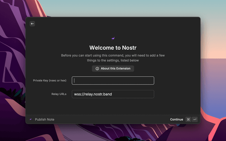
Task: Select the Publish Note command label
Action: point(44,119)
